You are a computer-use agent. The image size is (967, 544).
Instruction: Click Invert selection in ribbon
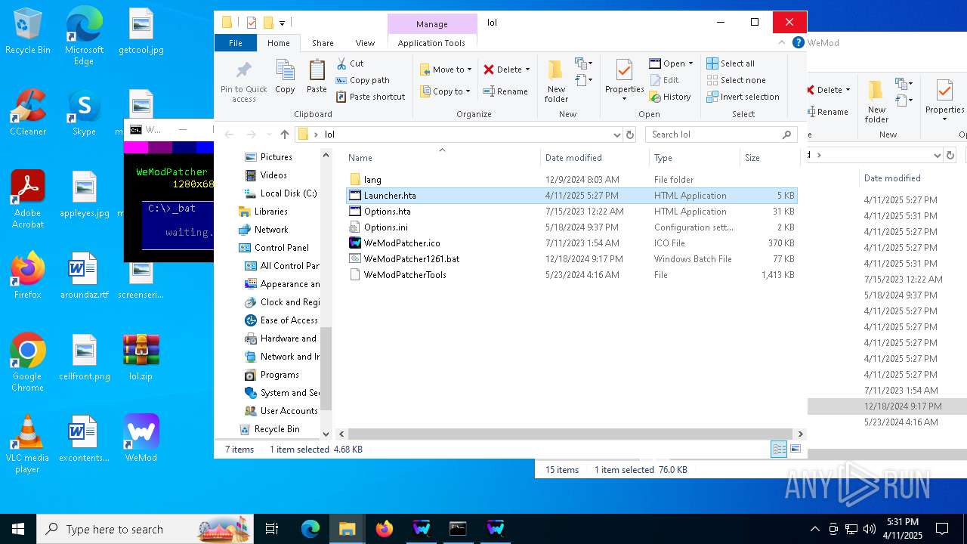(x=743, y=97)
